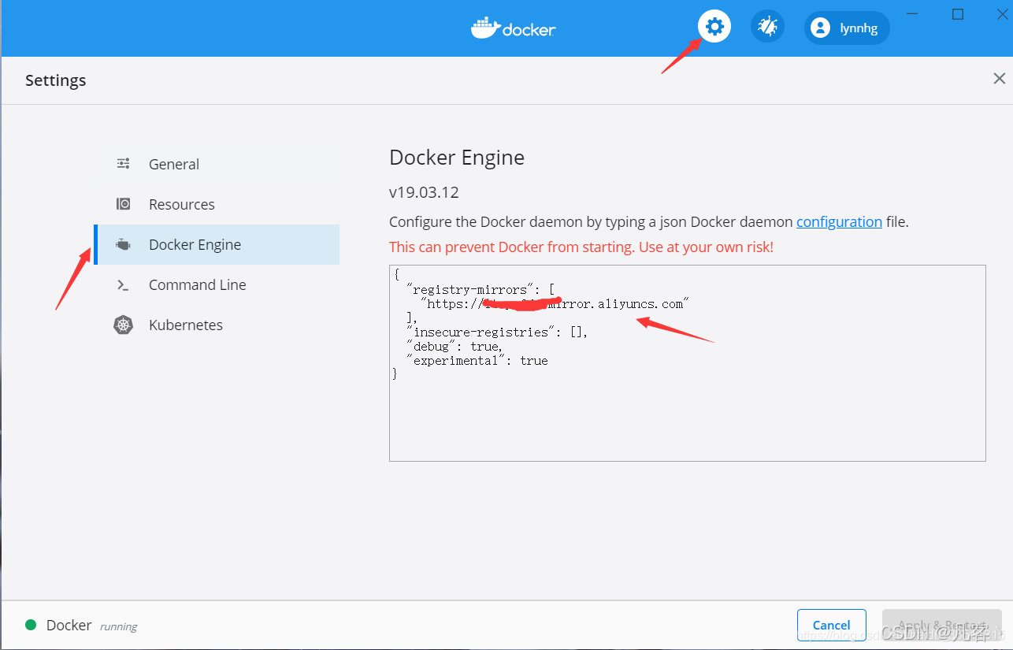Open the Command Line section
Screen dimensions: 1013x650
(217, 284)
